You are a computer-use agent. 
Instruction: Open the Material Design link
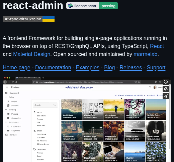click(32, 54)
